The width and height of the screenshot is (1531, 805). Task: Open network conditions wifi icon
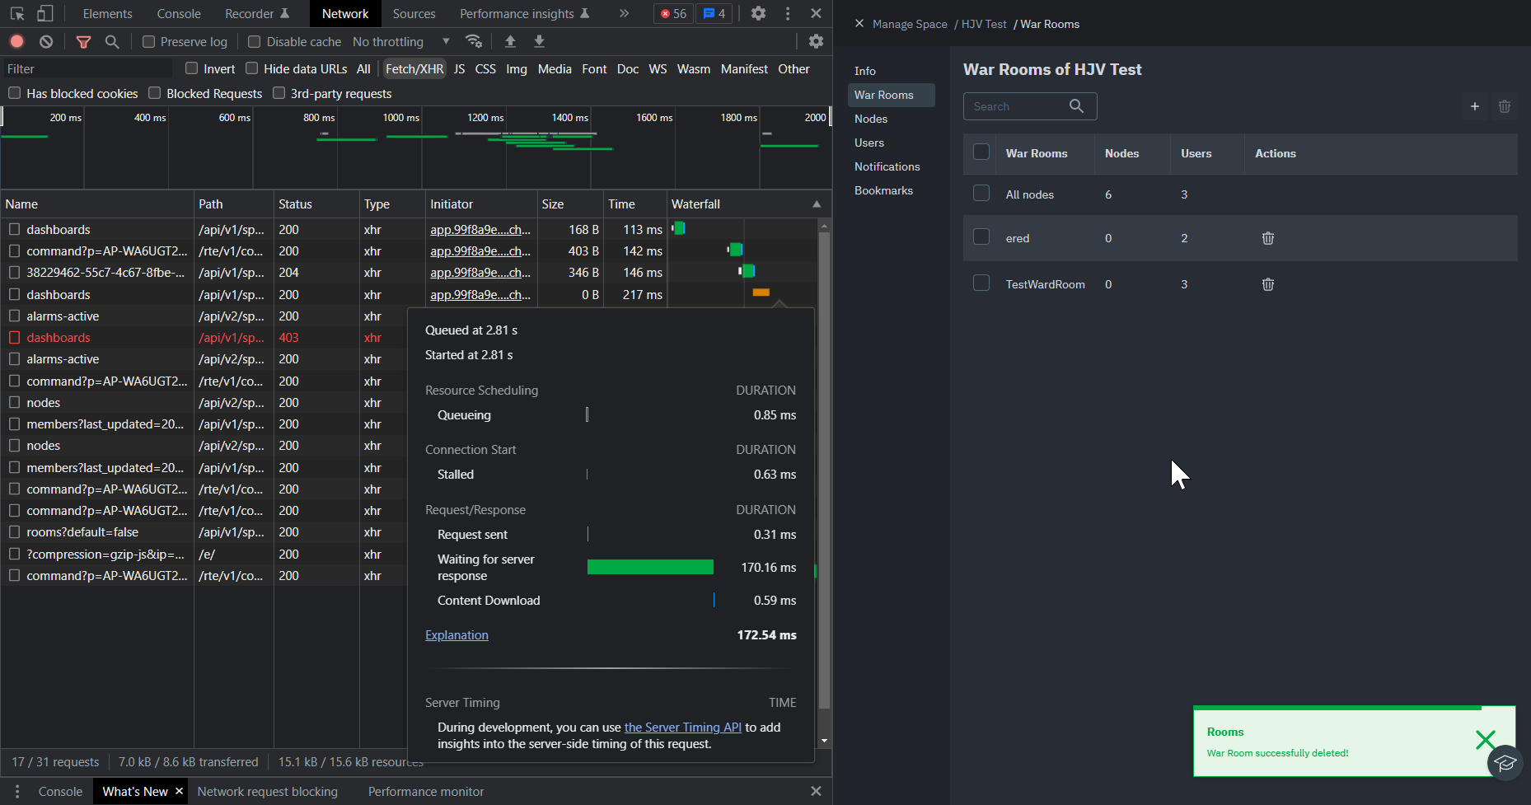coord(473,41)
